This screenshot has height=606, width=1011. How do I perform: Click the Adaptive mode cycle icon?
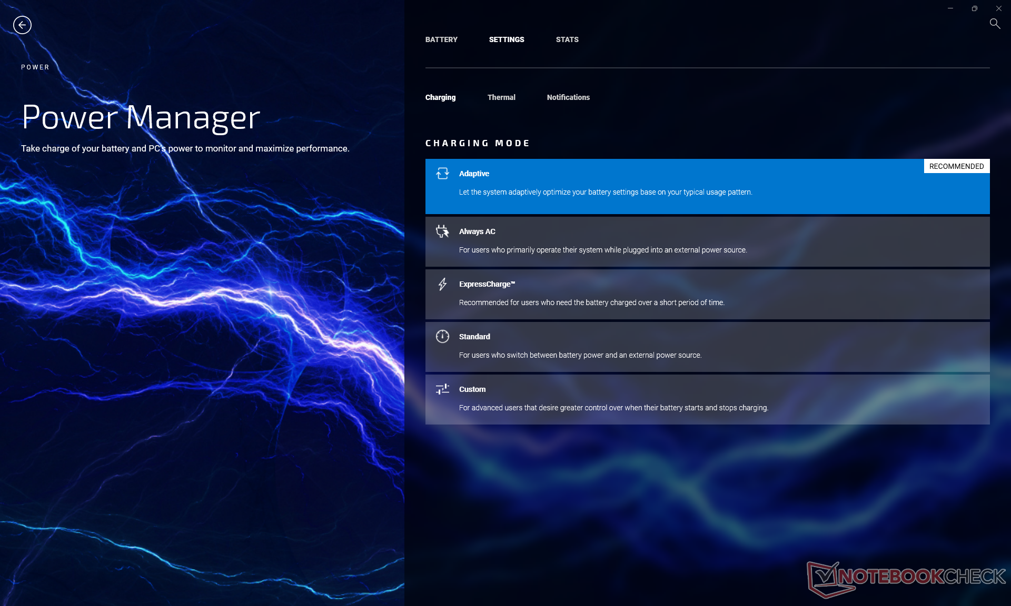pos(442,174)
